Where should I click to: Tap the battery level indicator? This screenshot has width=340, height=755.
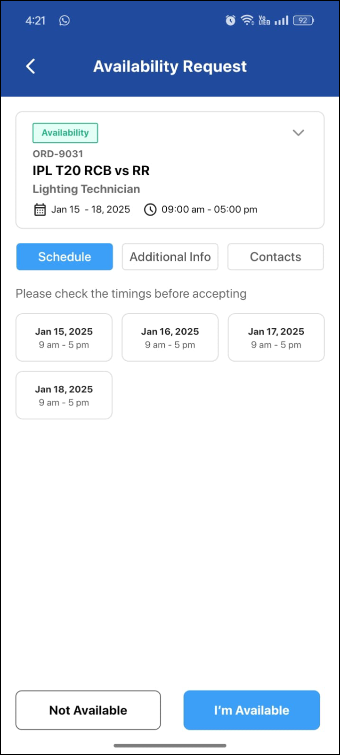pos(303,20)
